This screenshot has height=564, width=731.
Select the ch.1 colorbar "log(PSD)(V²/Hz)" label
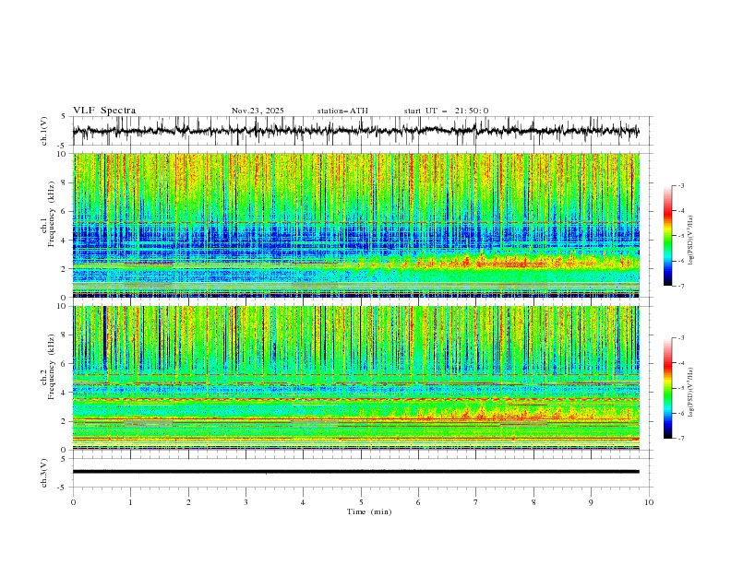tap(691, 241)
